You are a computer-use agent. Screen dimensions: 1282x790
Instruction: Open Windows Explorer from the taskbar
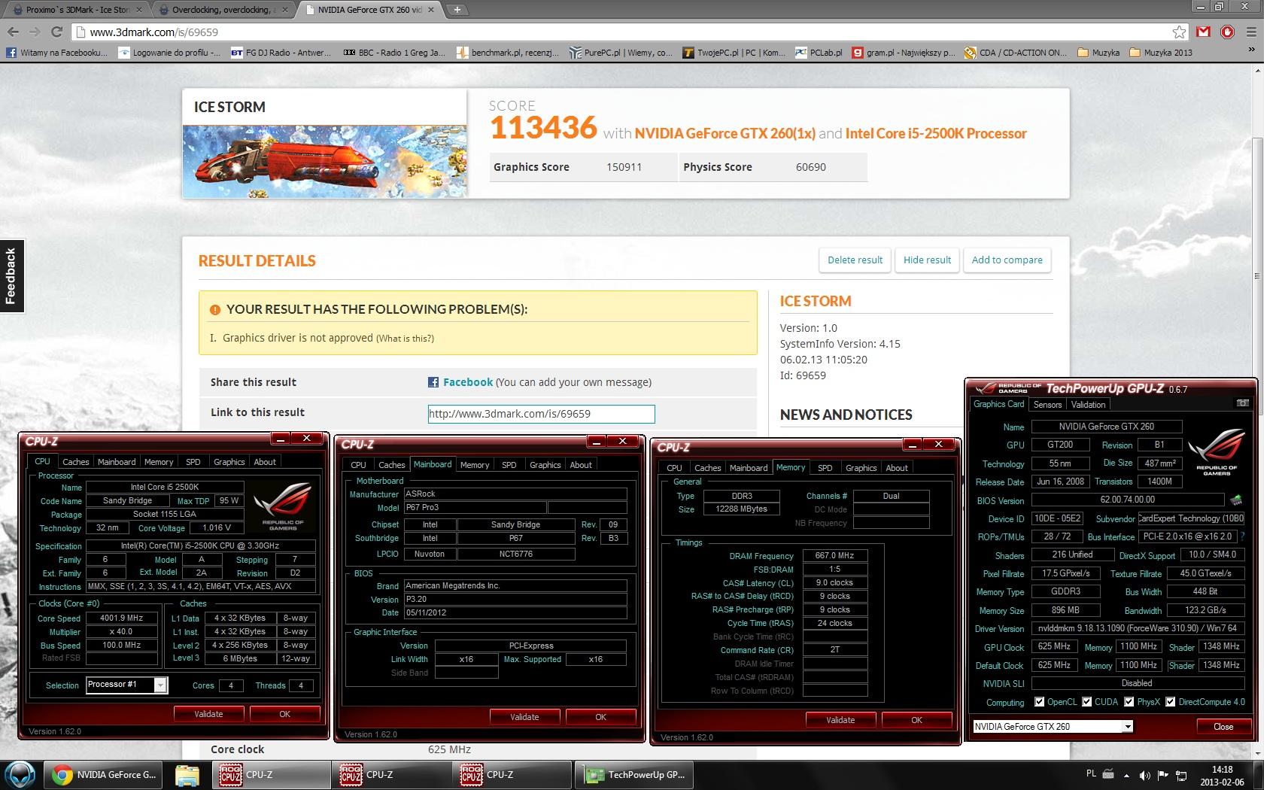187,774
